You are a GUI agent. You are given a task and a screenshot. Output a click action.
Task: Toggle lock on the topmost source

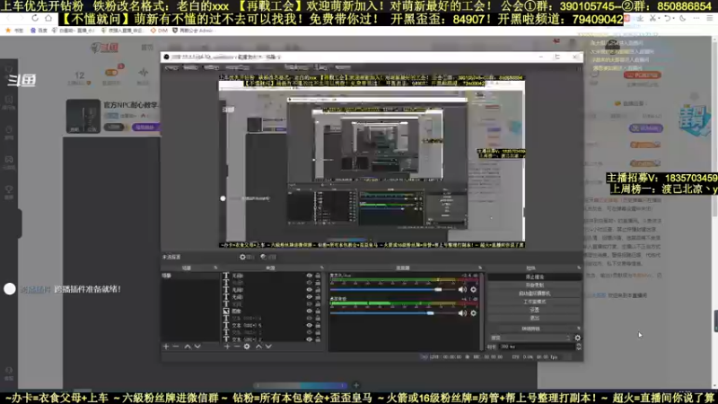(x=318, y=276)
